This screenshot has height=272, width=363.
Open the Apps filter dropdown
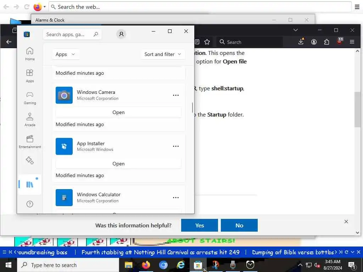pyautogui.click(x=66, y=54)
